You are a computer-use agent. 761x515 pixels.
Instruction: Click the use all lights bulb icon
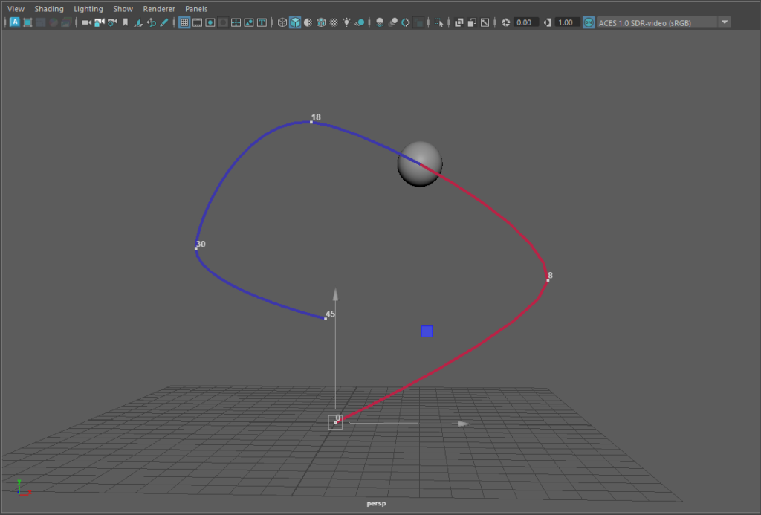[x=346, y=22]
